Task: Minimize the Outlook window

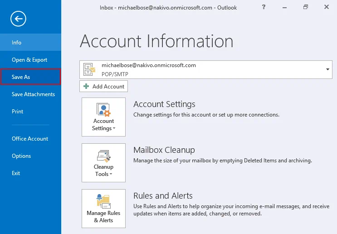Action: pyautogui.click(x=285, y=7)
